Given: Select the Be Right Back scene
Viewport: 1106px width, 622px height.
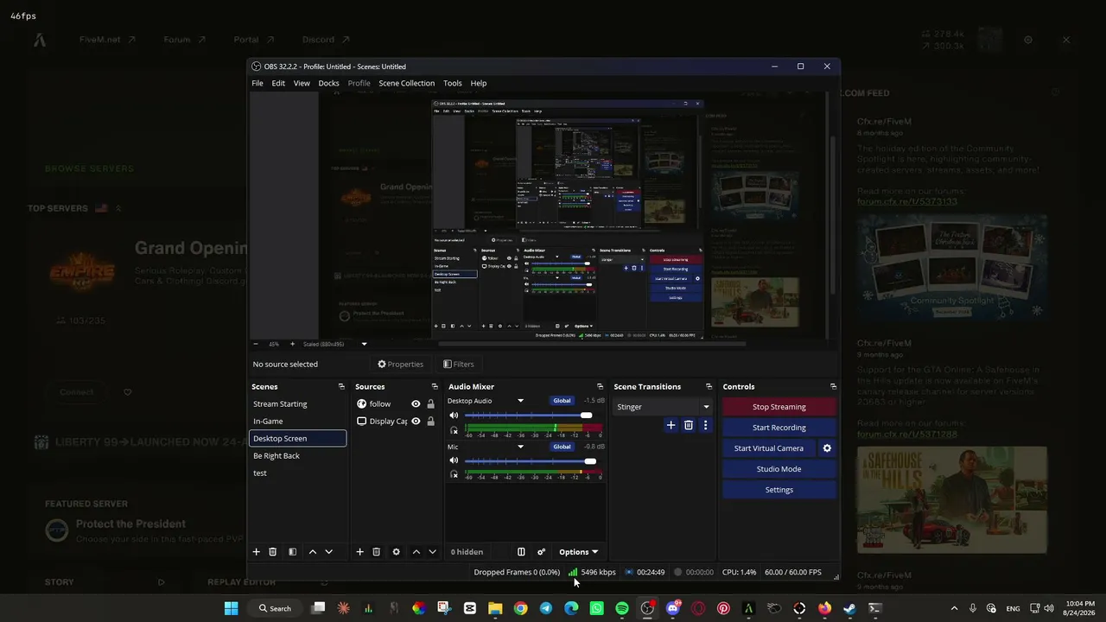Looking at the screenshot, I should 298,456.
